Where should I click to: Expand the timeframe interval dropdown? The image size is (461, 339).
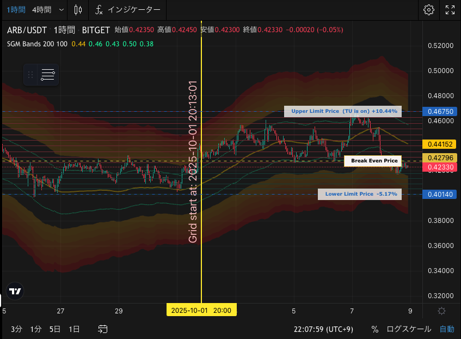coord(60,10)
